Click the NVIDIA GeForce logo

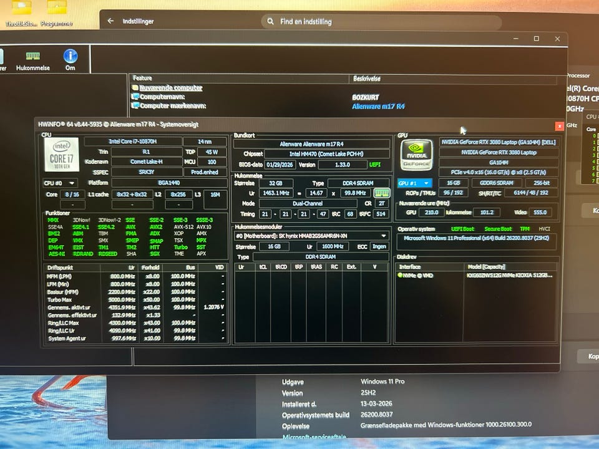[x=416, y=155]
